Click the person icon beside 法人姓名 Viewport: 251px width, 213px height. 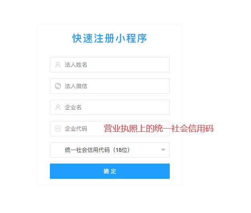[58, 65]
